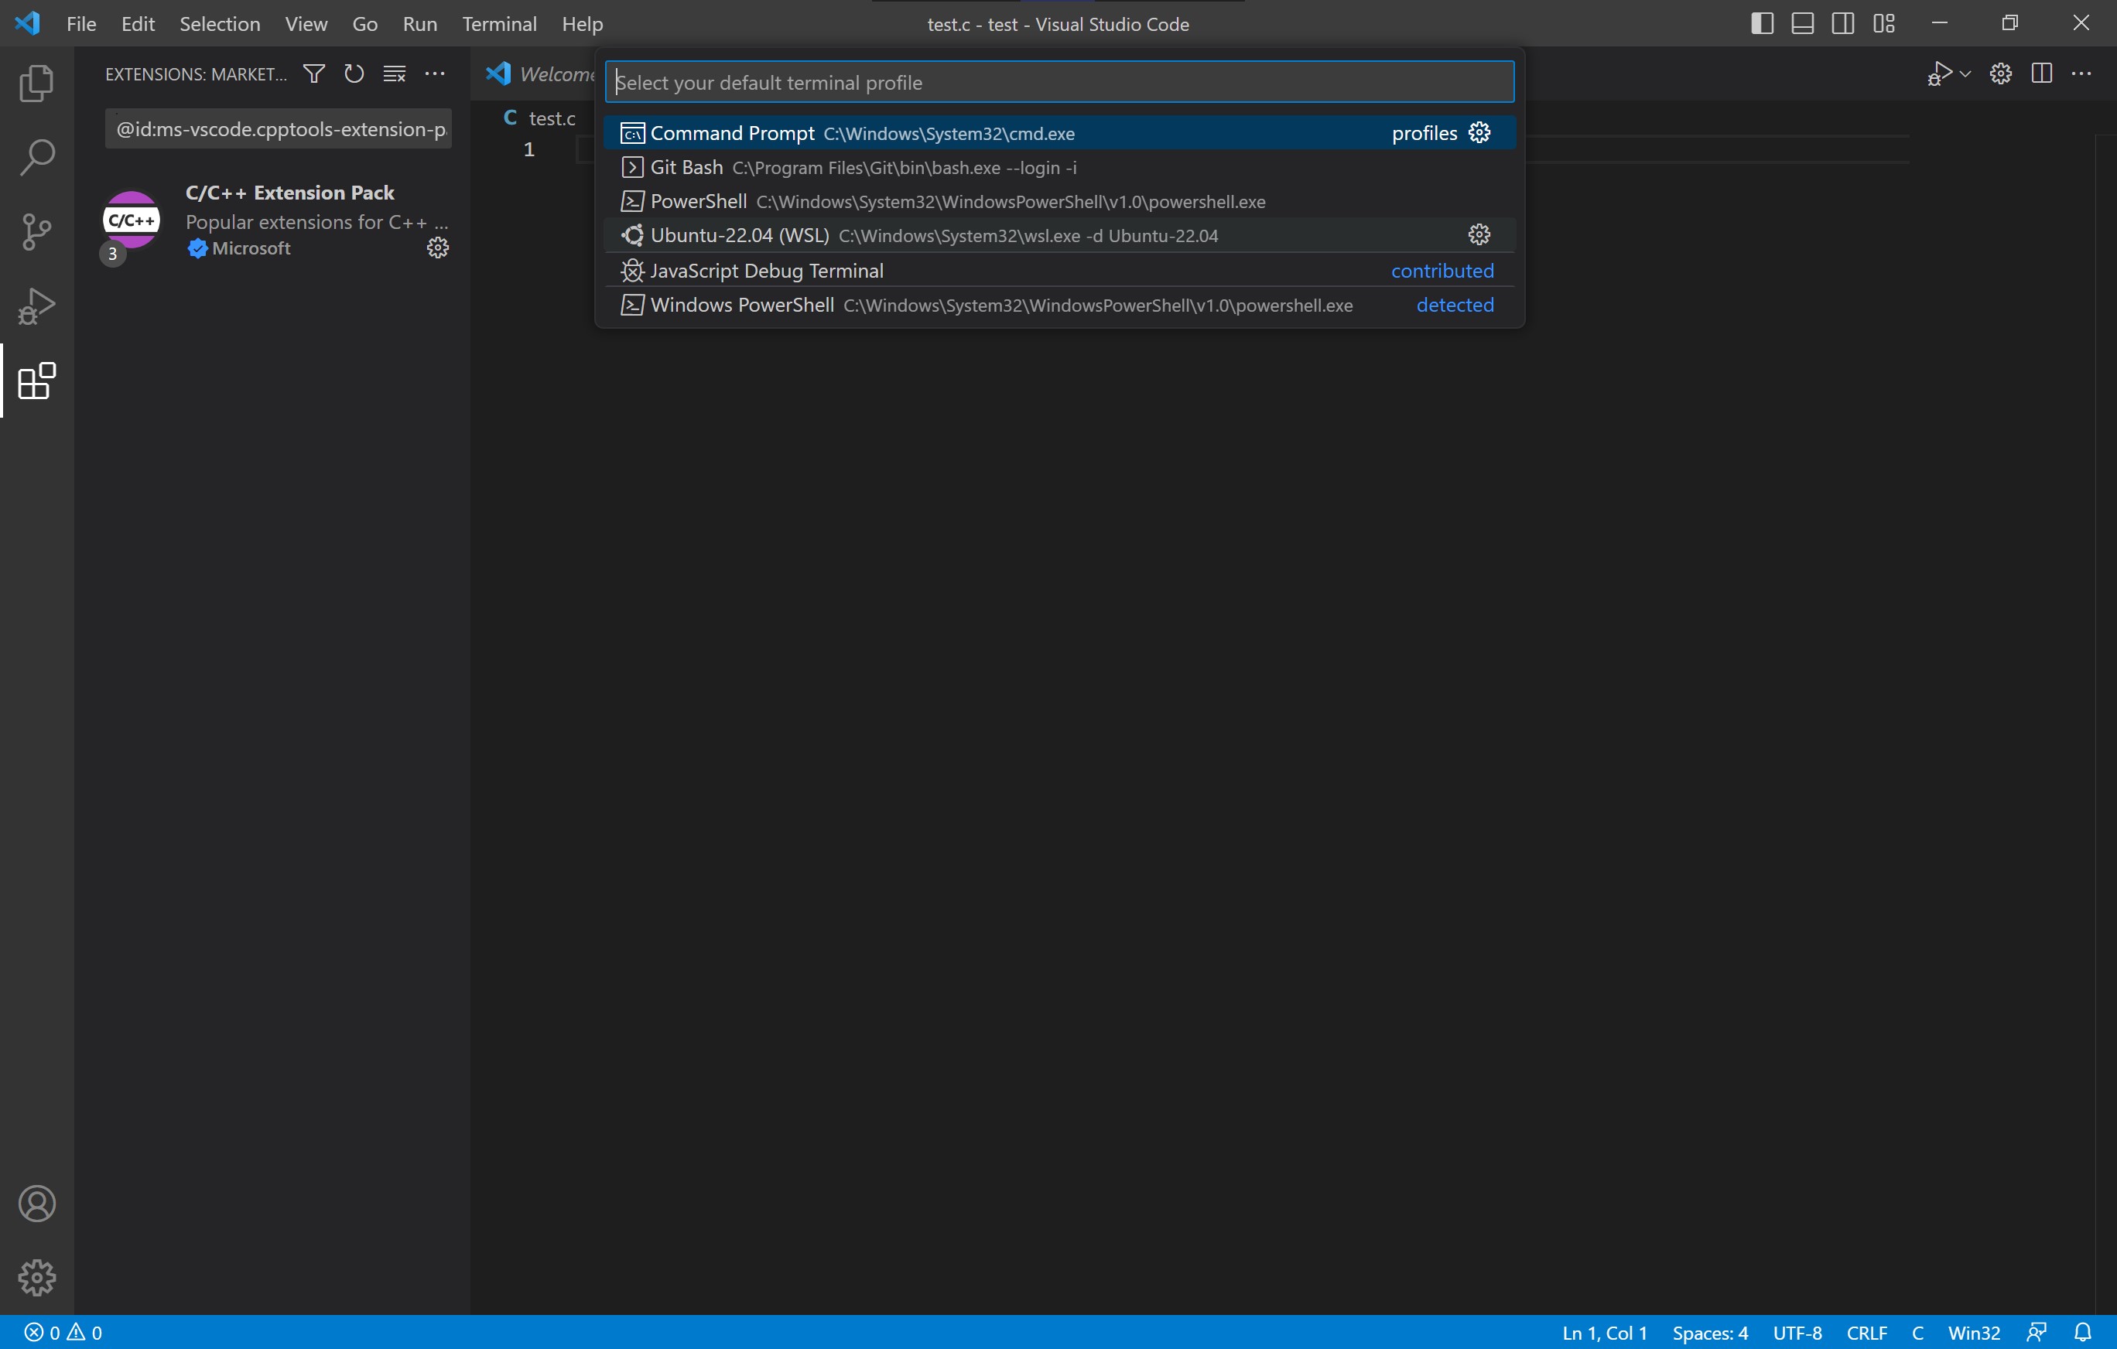Change indentation via Spaces: 4
Screen dimensions: 2117x1349
coord(1710,1332)
